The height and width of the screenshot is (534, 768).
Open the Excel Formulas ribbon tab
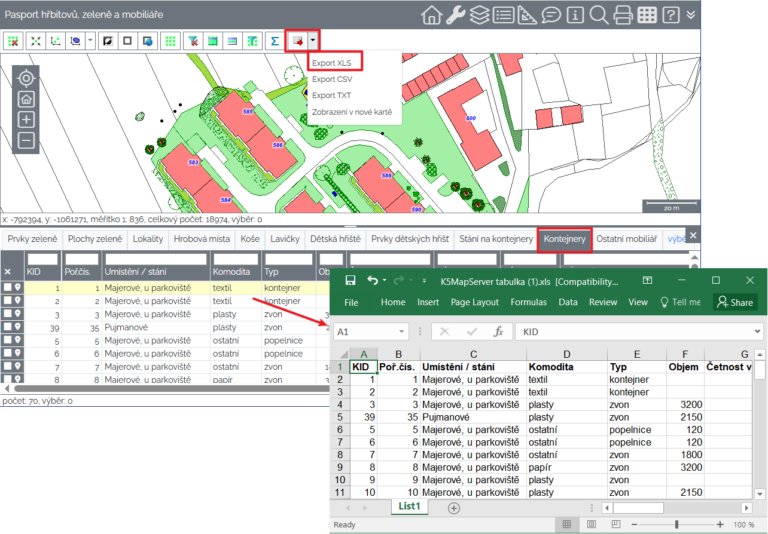click(528, 302)
